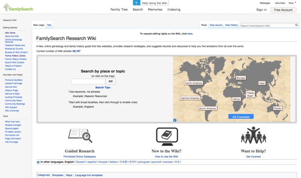The height and width of the screenshot is (178, 301).
Task: Open About the Wiki sidebar link
Action: coord(12,36)
